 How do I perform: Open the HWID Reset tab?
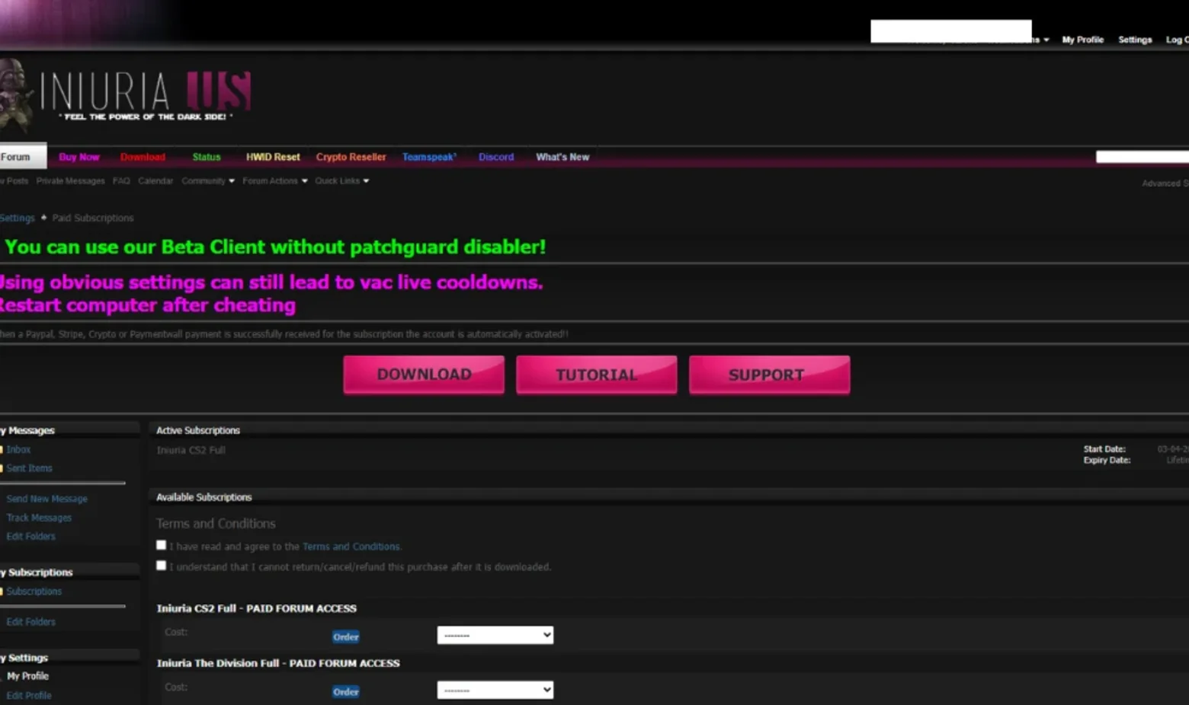coord(273,157)
